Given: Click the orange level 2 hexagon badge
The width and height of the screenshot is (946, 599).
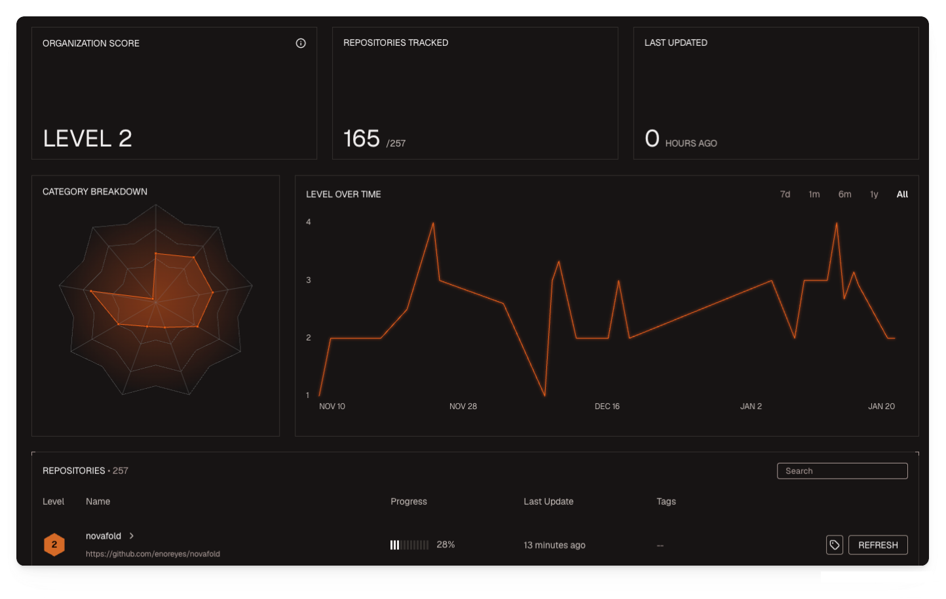Looking at the screenshot, I should pyautogui.click(x=54, y=545).
